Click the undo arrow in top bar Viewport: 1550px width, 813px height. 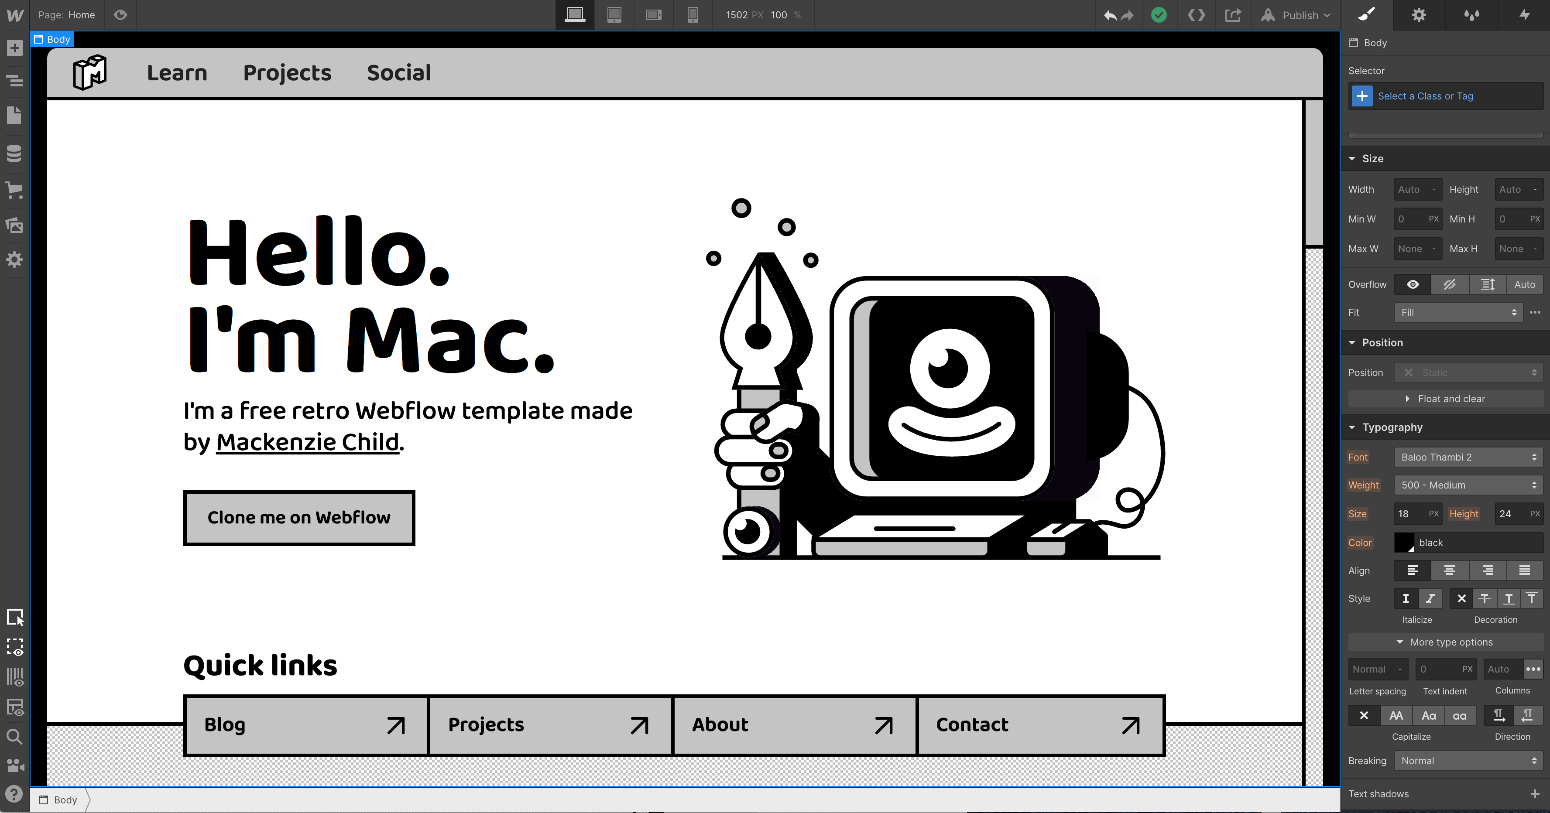[1110, 15]
